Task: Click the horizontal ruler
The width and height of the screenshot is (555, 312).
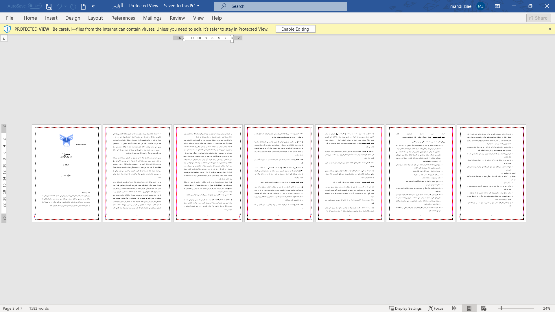Action: pyautogui.click(x=208, y=38)
